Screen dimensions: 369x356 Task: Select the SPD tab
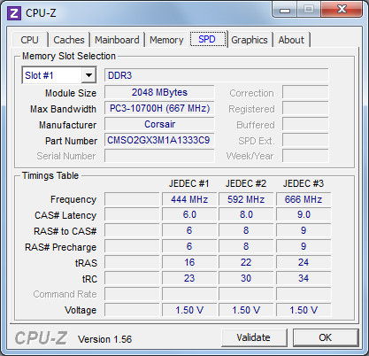coord(208,39)
